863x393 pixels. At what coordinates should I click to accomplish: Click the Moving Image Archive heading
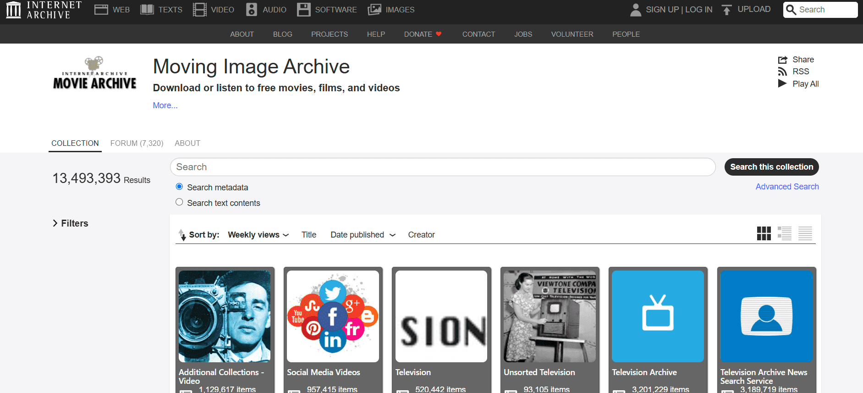pos(251,66)
